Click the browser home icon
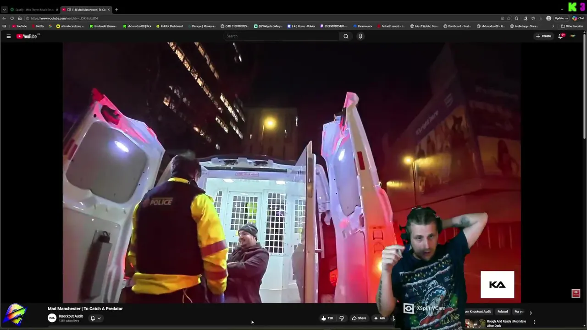Image resolution: width=587 pixels, height=330 pixels. point(20,18)
